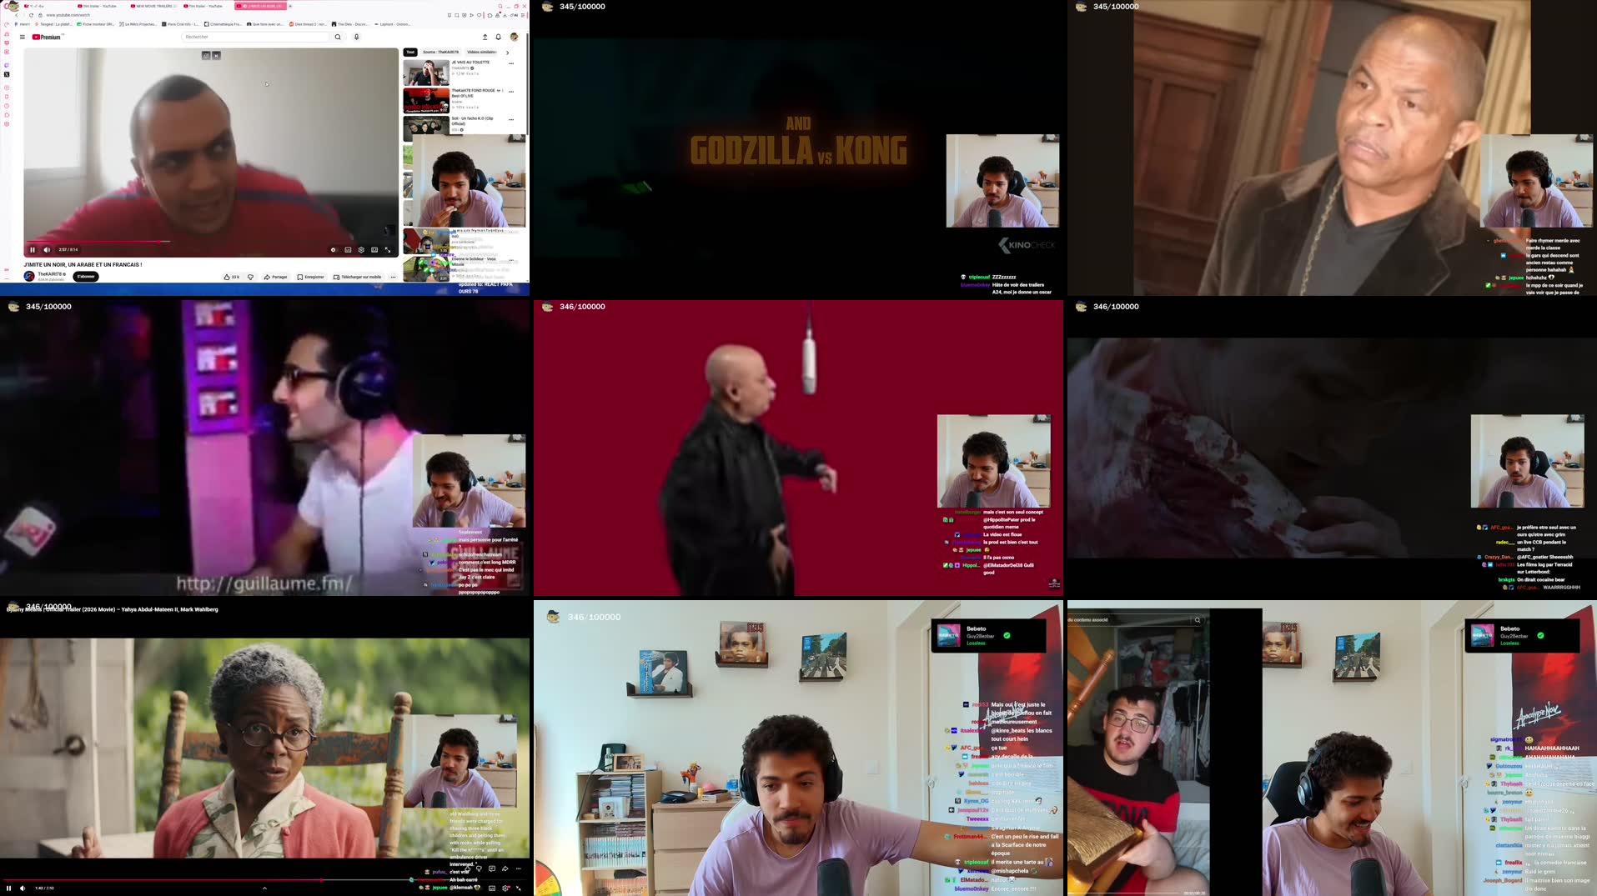Seek on the bottom-left trailer progress bar
Viewport: 1597px width, 896px height.
[264, 880]
